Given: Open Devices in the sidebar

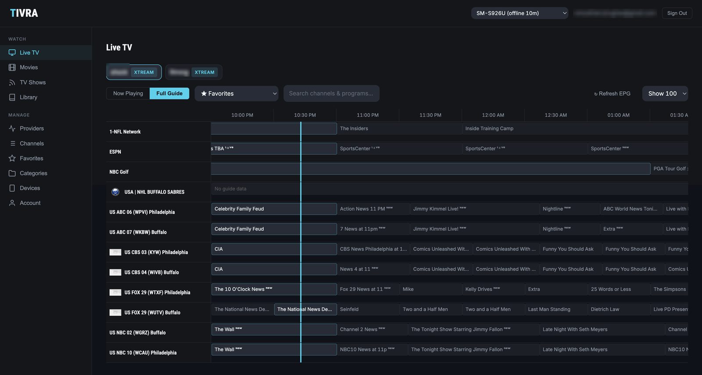Looking at the screenshot, I should pyautogui.click(x=46, y=188).
